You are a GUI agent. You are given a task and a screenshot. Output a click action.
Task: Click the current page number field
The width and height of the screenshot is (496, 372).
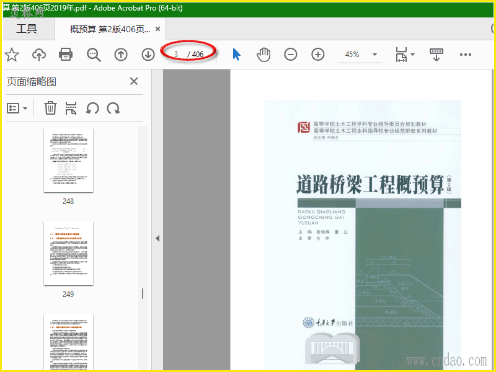pos(176,55)
